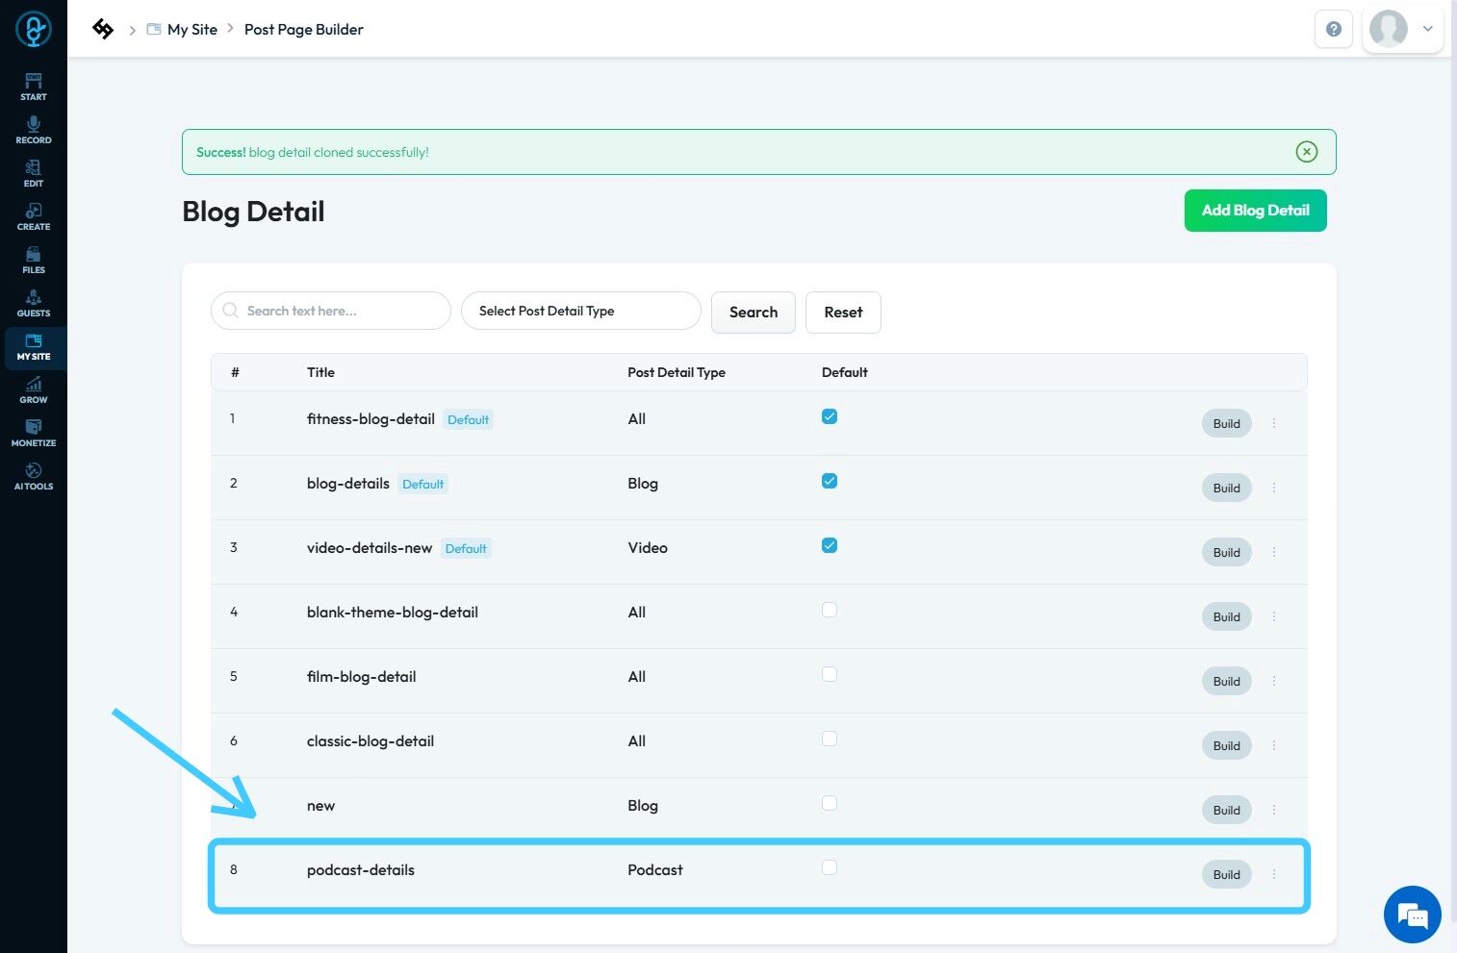Screen dimensions: 1457x953
Task: Open AI Tools in the sidebar
Action: point(34,476)
